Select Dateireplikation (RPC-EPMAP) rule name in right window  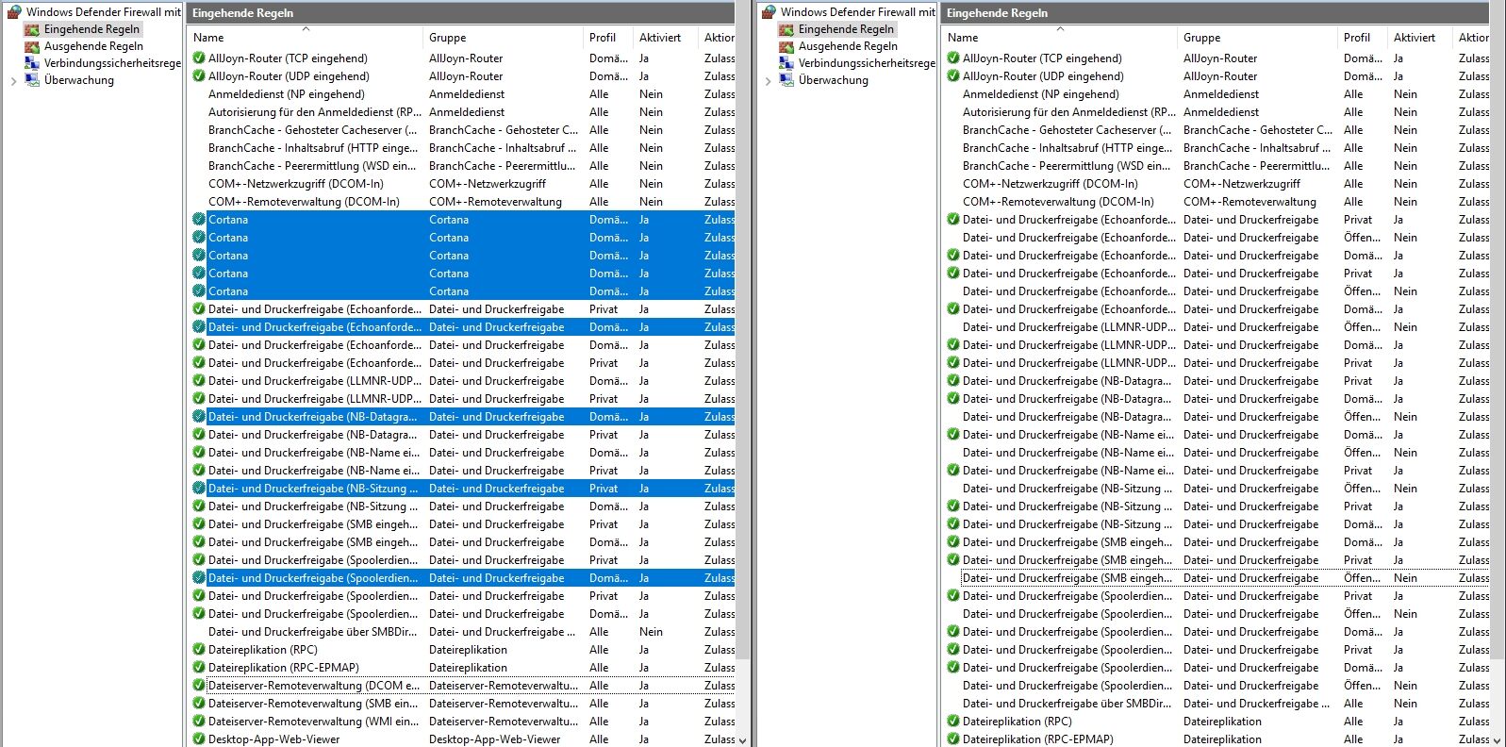coord(1037,739)
